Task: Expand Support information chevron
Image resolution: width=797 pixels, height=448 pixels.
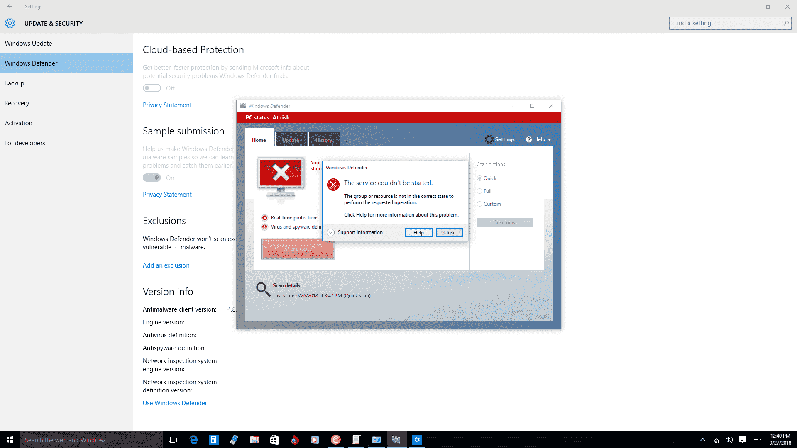Action: point(330,233)
